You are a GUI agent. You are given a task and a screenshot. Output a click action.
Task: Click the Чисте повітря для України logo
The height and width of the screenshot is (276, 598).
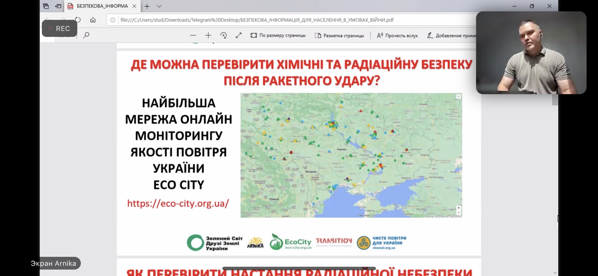381,243
